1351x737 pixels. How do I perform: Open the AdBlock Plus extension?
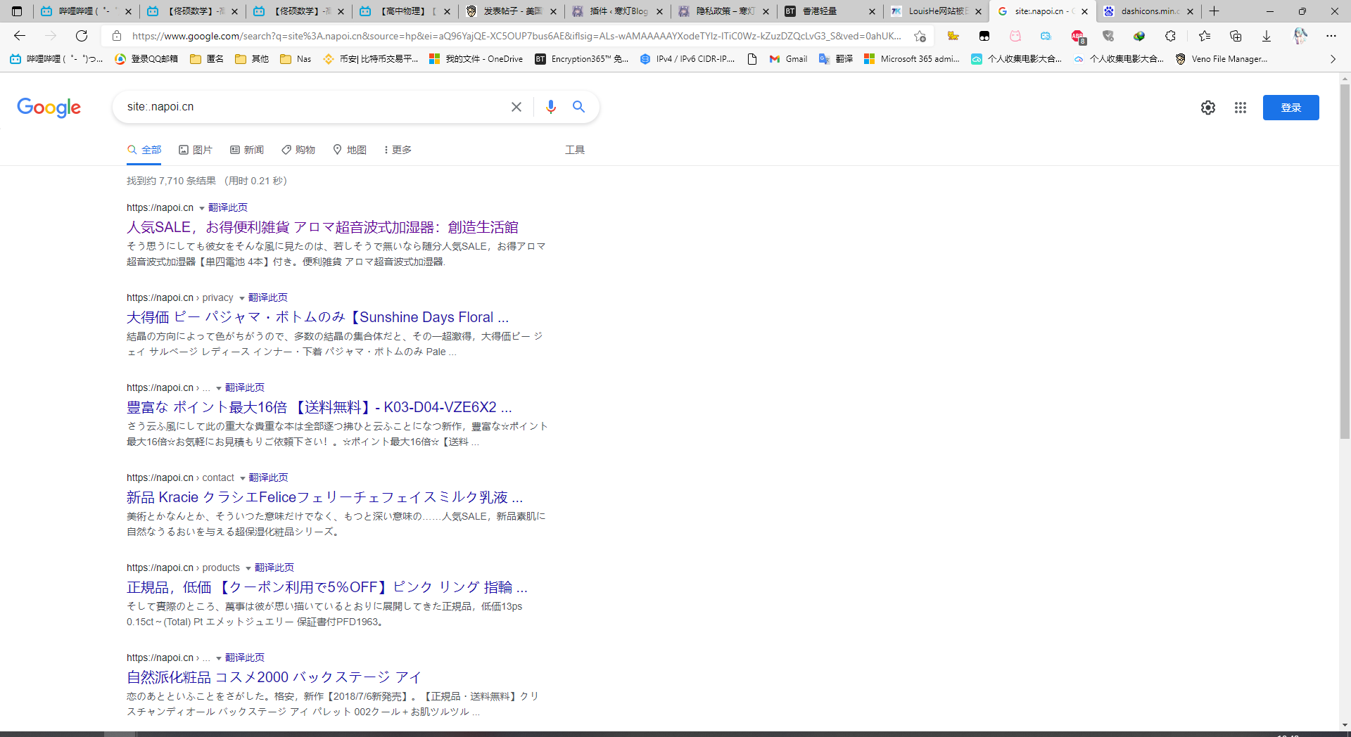coord(1077,36)
